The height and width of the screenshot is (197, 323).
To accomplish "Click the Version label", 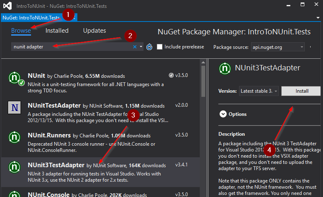I will (227, 91).
